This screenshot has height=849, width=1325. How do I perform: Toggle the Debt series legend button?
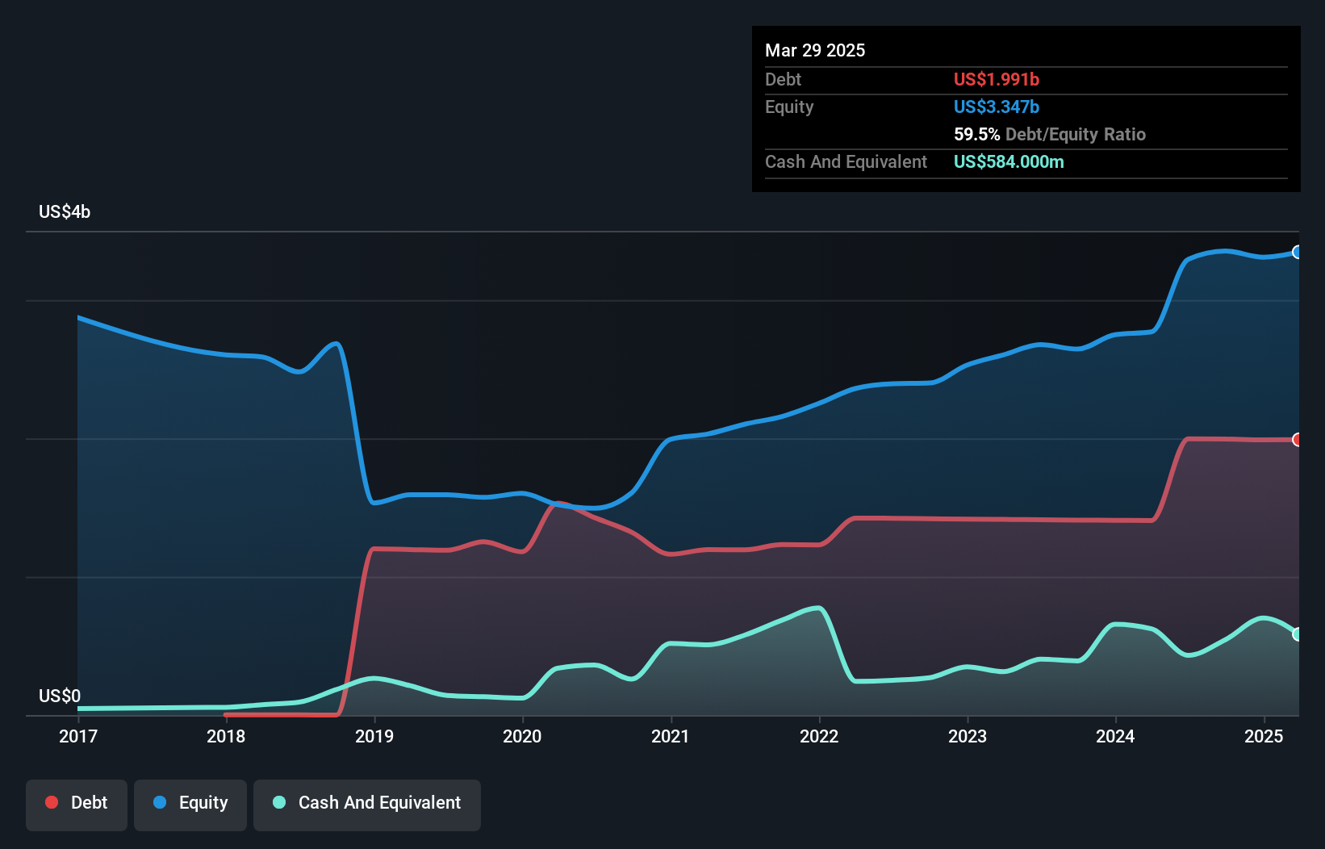[x=77, y=805]
